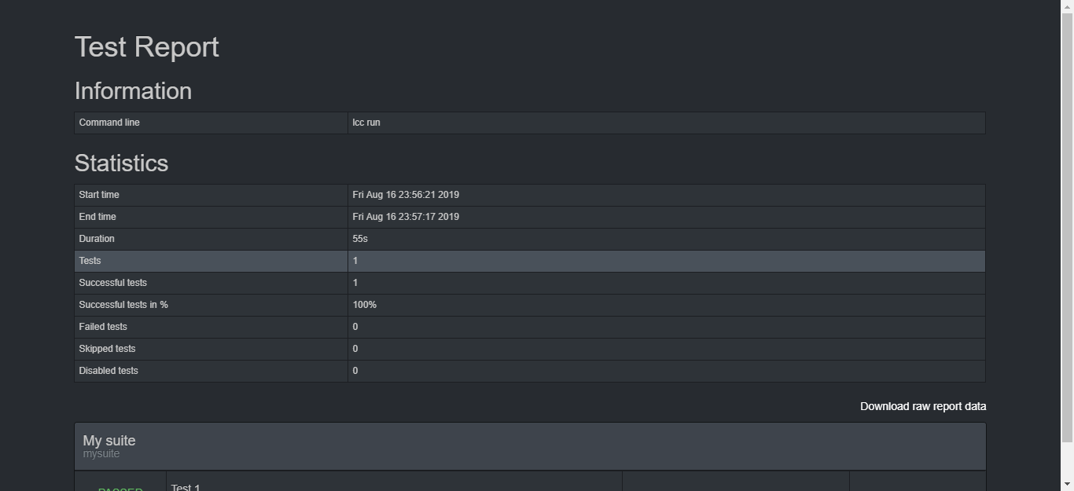Click the Skipped tests row
The width and height of the screenshot is (1074, 491).
click(530, 349)
